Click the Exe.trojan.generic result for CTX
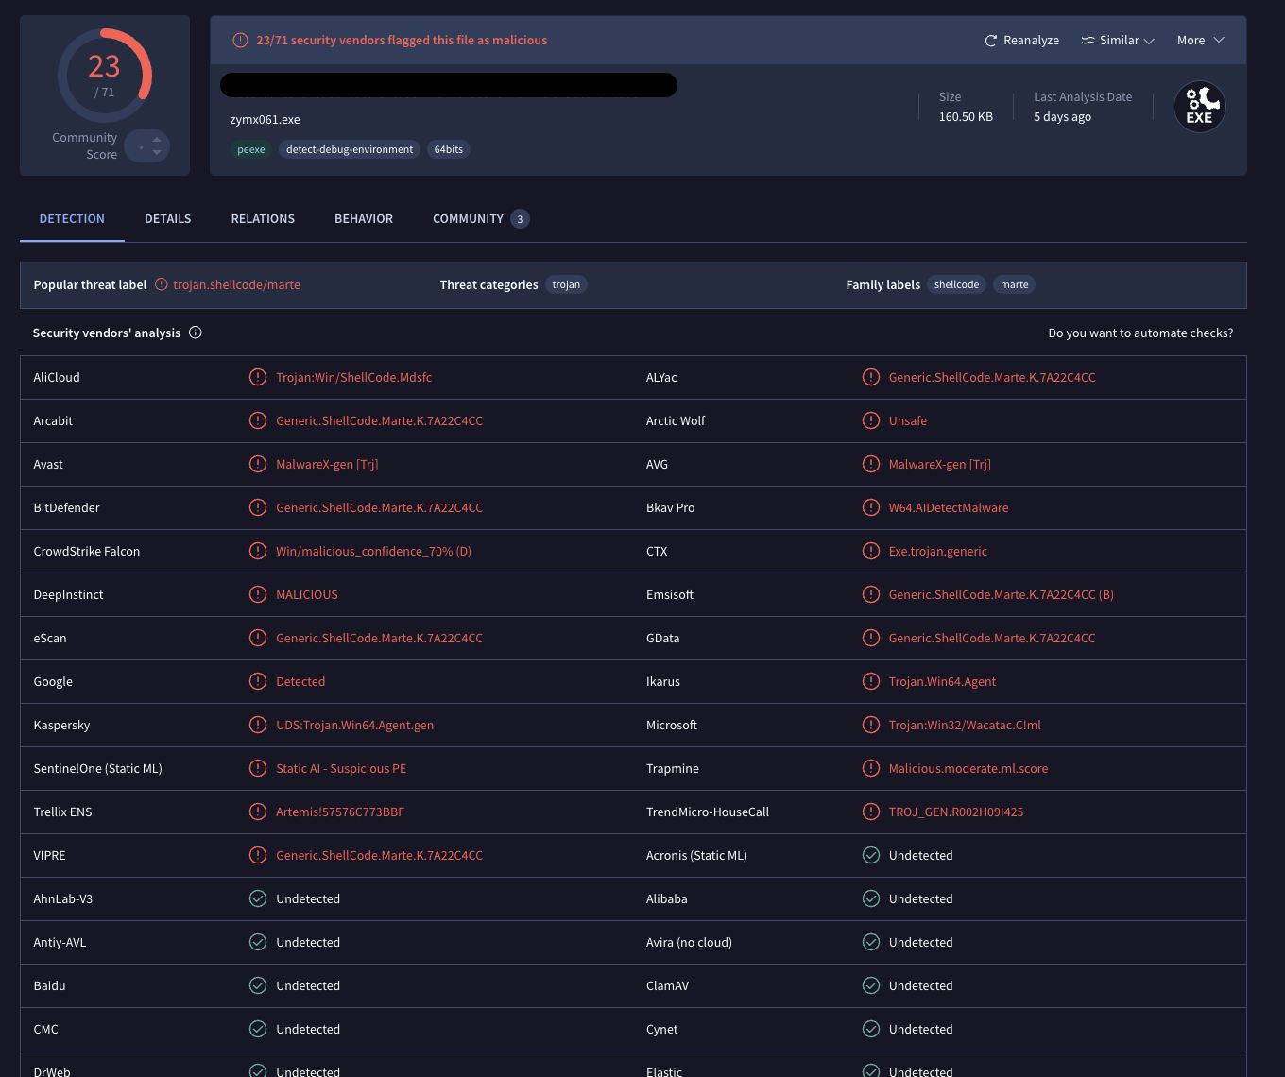The height and width of the screenshot is (1077, 1285). tap(938, 551)
